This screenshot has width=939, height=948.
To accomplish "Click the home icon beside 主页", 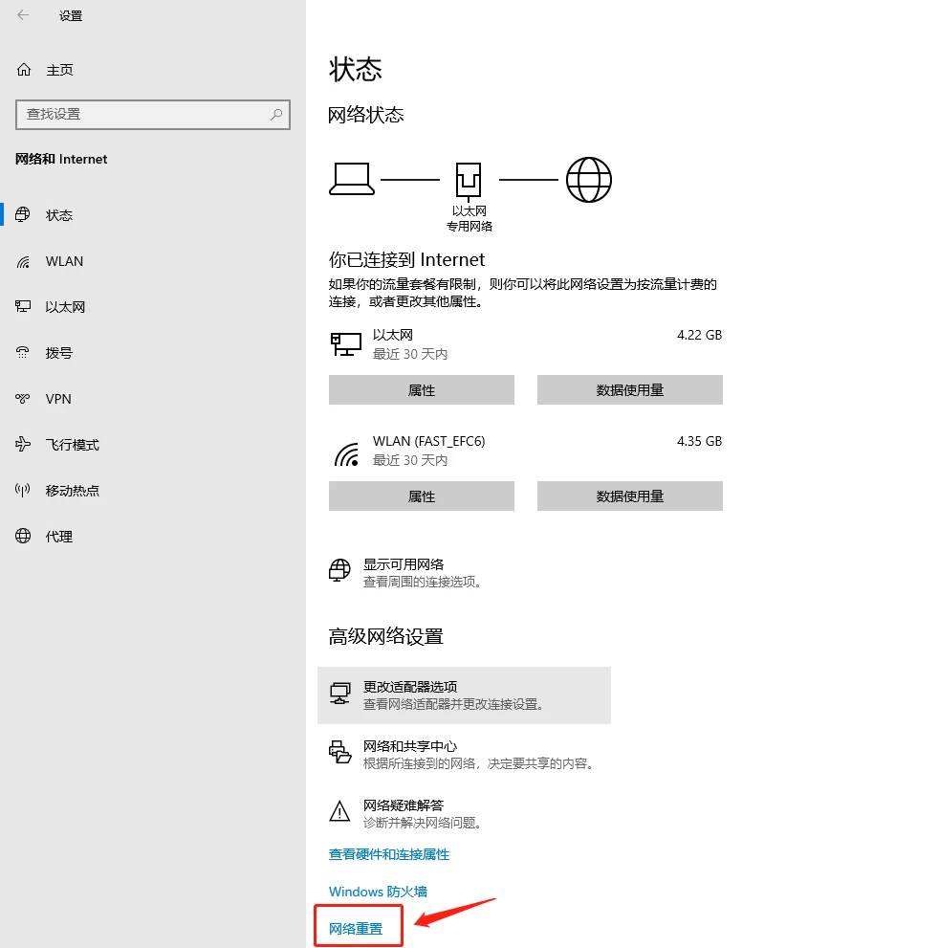I will (x=24, y=70).
